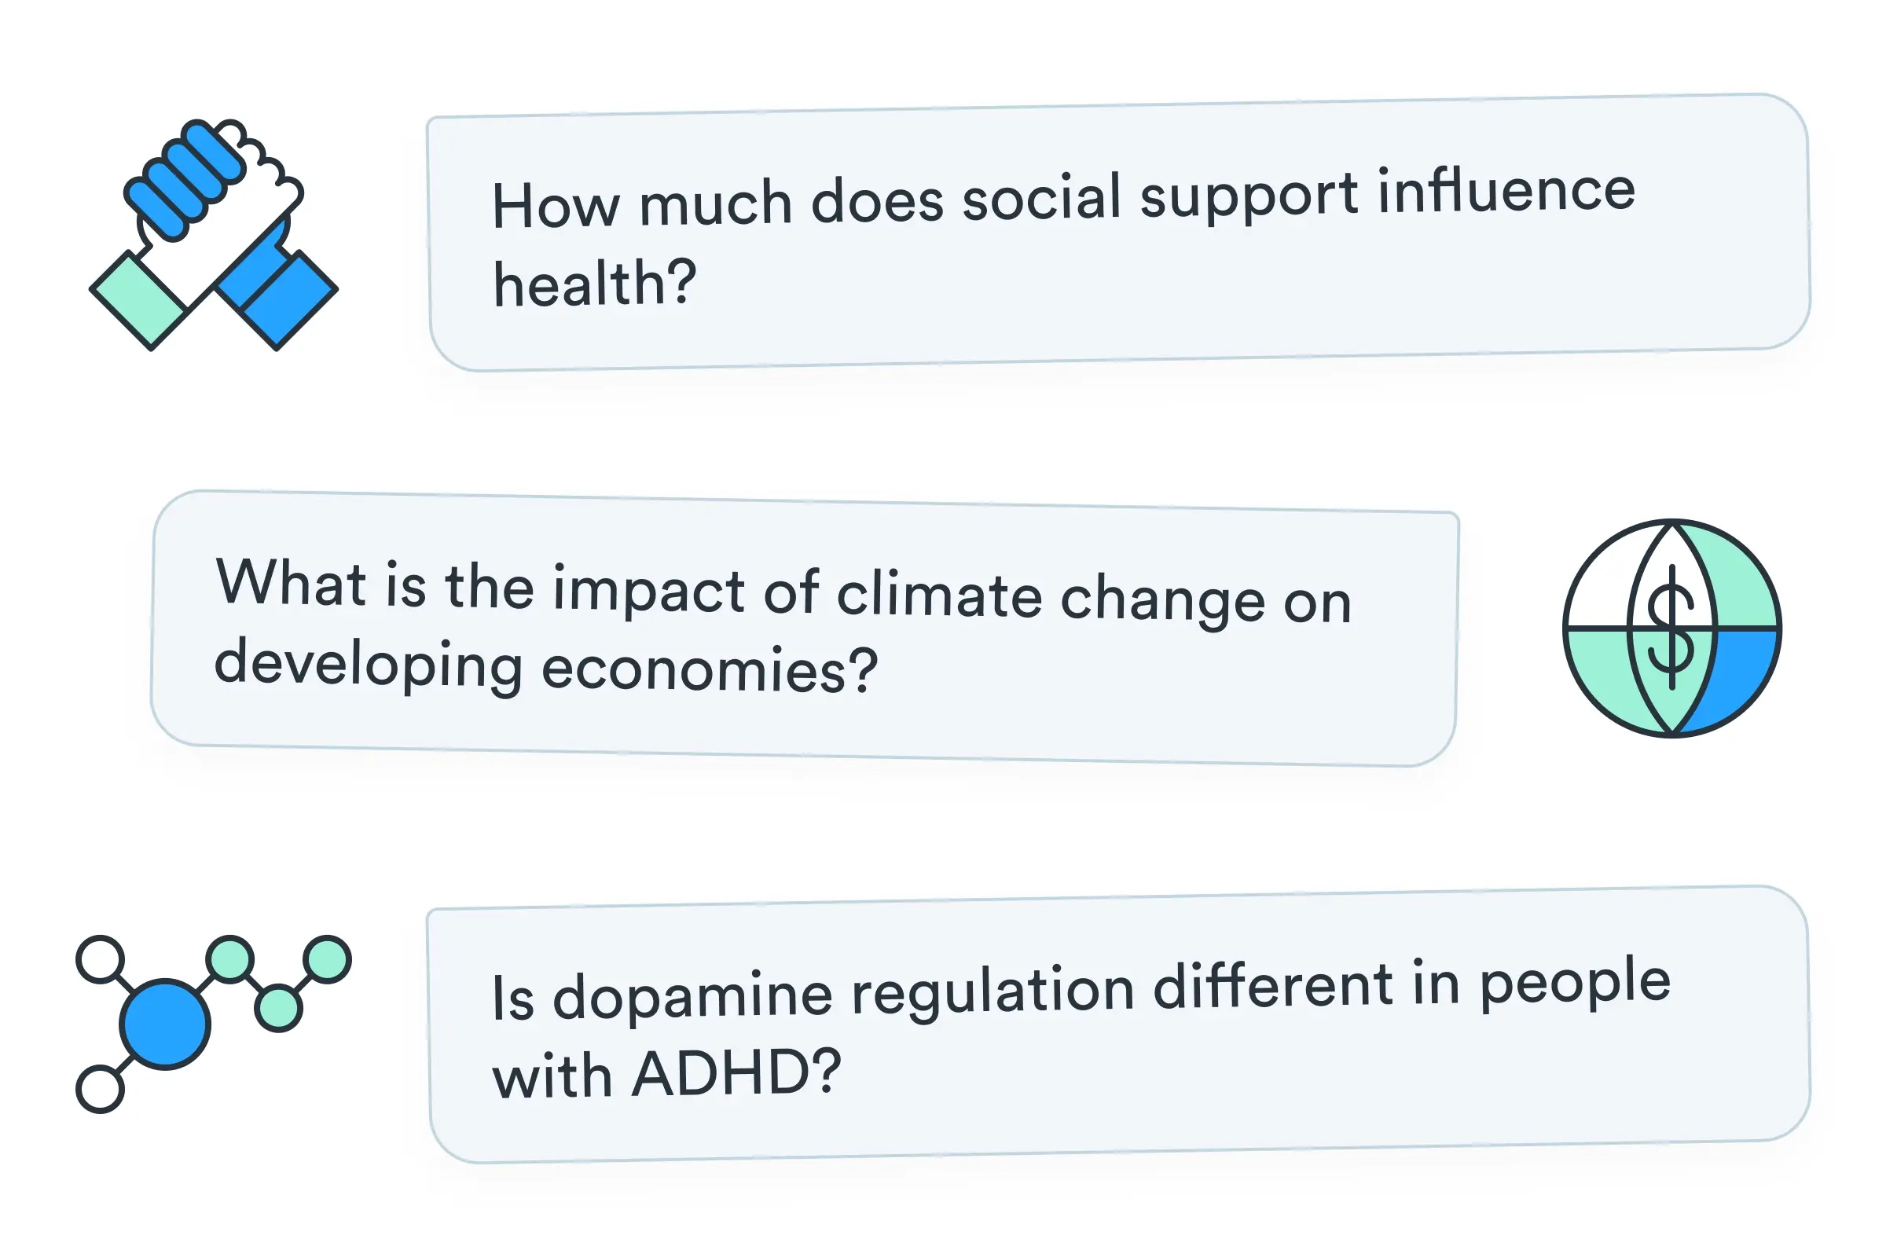Image resolution: width=1886 pixels, height=1257 pixels.
Task: Click the text "developing economies?"
Action: (x=546, y=665)
